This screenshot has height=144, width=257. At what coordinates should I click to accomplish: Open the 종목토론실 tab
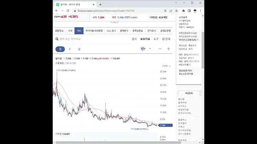[x=138, y=31]
